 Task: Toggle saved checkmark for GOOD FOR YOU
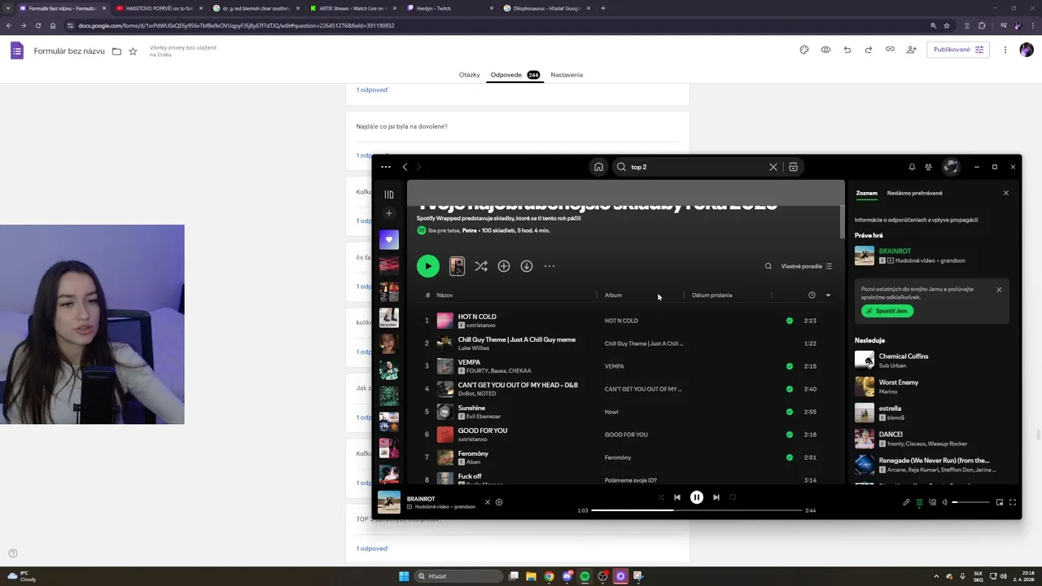(790, 435)
